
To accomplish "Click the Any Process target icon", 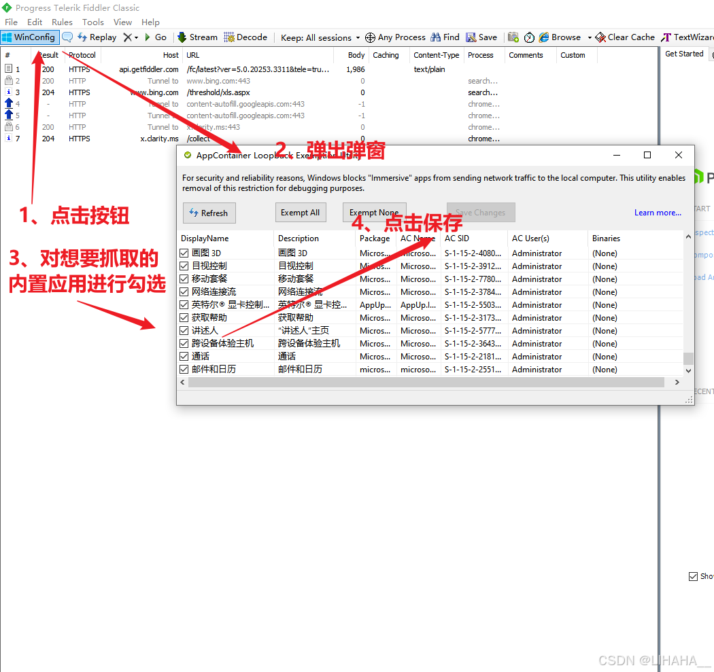I will (370, 37).
